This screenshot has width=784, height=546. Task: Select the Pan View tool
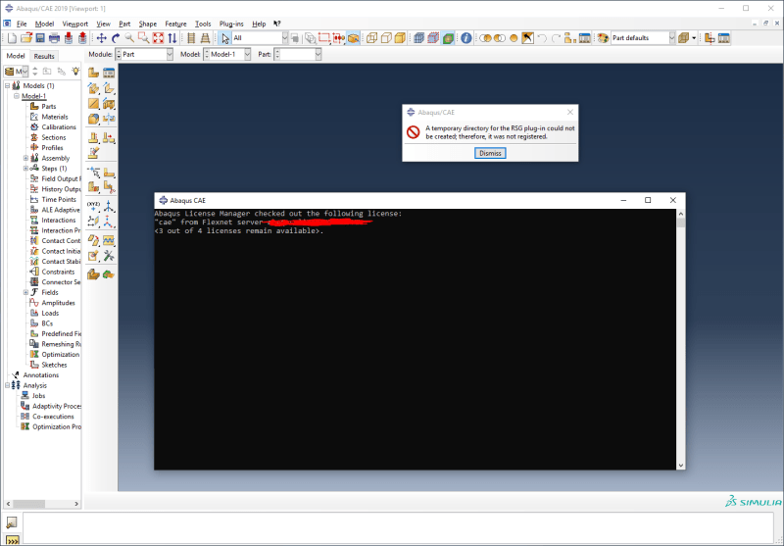tap(102, 38)
